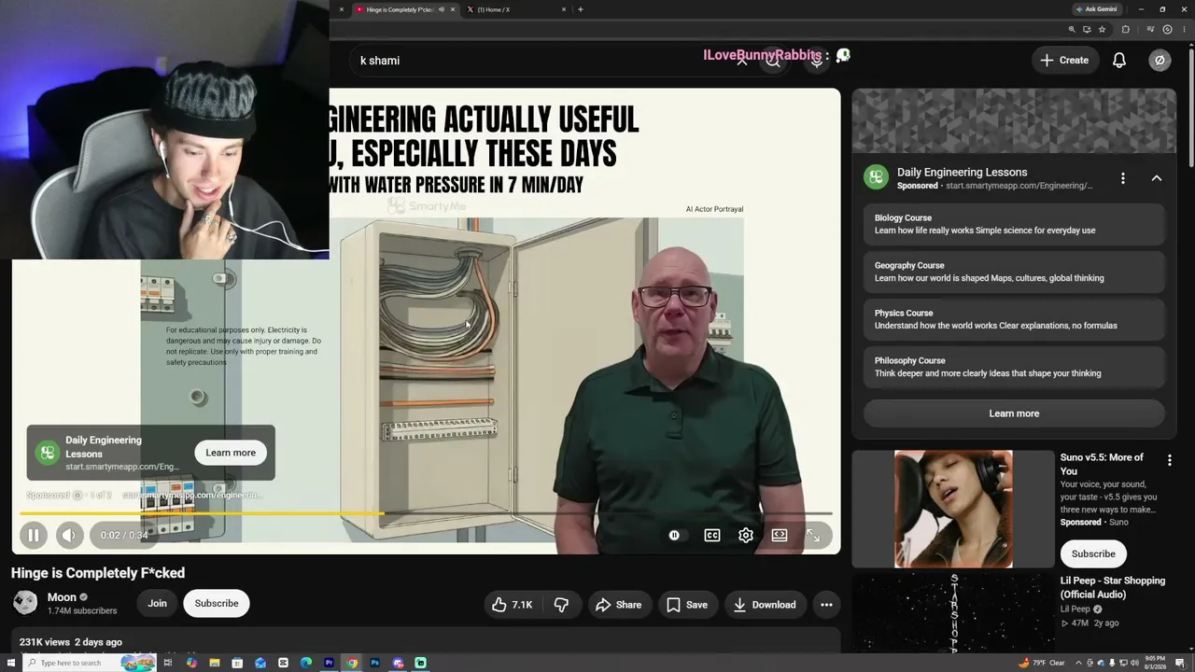
Task: Open the weather 79°F Clear widget
Action: click(1042, 663)
